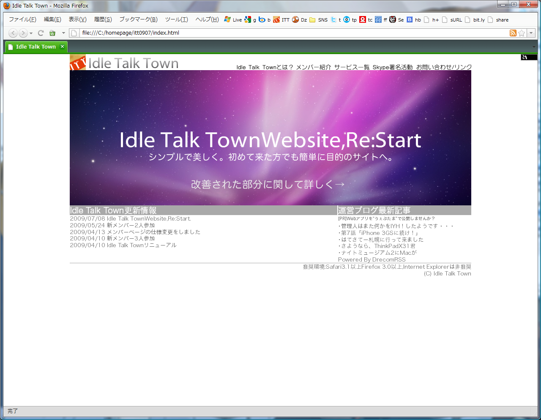Open the 履歴(S) menu
This screenshot has width=541, height=420.
103,19
